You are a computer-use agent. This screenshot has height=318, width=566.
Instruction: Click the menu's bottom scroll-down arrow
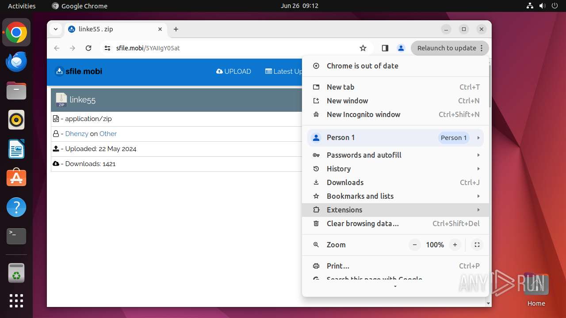395,287
